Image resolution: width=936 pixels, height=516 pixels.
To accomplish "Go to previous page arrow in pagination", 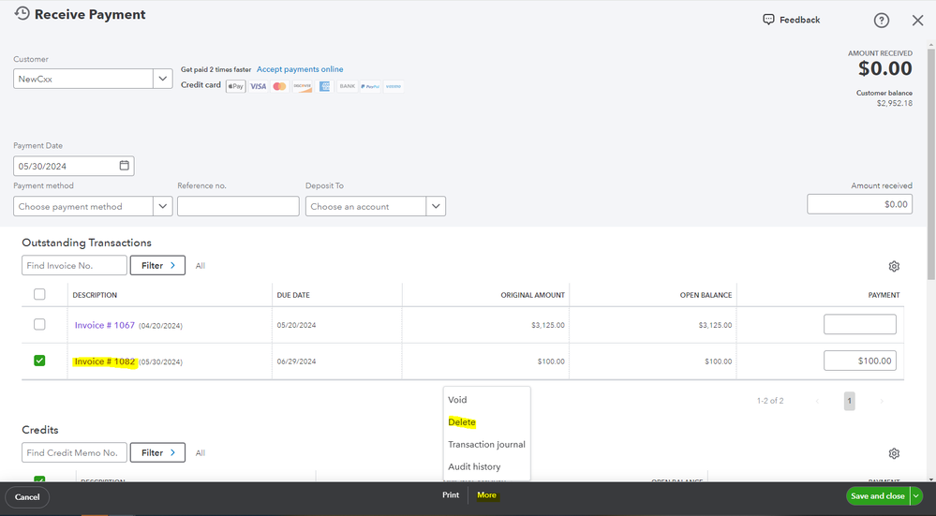I will (817, 401).
